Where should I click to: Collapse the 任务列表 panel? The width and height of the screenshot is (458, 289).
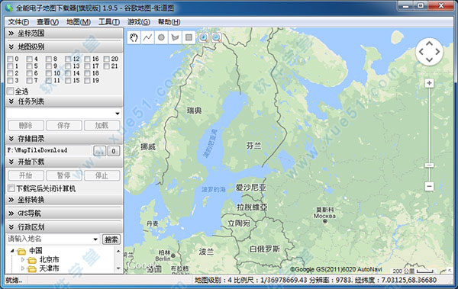pos(64,101)
